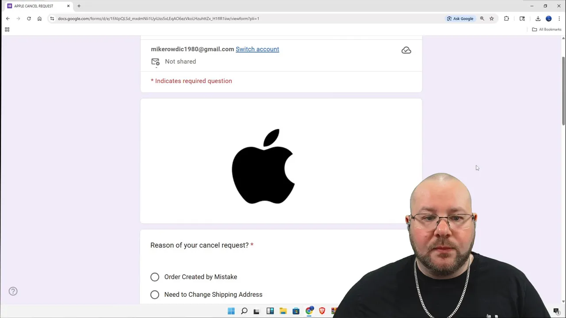Click the cloud saved-draft icon
This screenshot has height=318, width=566.
click(x=406, y=50)
